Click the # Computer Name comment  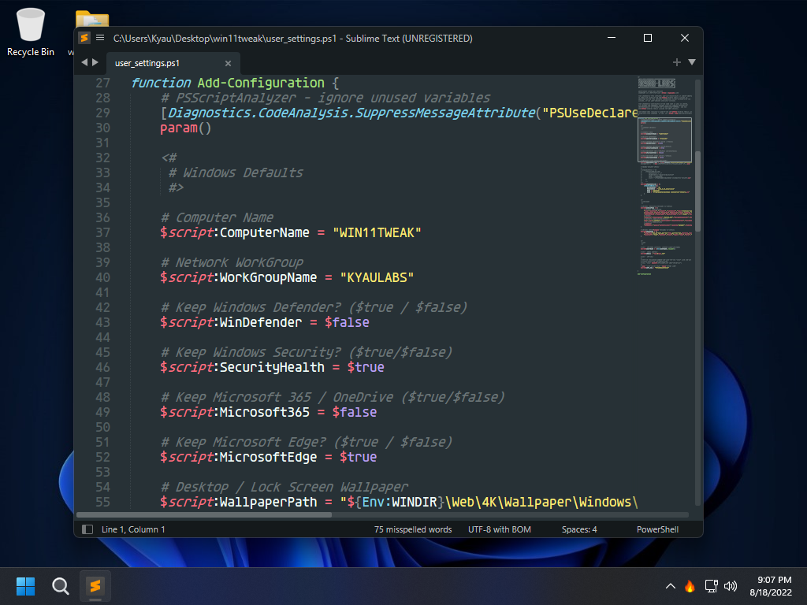[x=217, y=217]
